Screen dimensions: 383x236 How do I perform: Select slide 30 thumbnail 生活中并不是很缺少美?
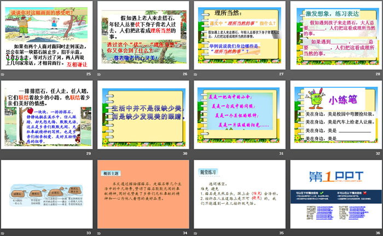point(143,115)
